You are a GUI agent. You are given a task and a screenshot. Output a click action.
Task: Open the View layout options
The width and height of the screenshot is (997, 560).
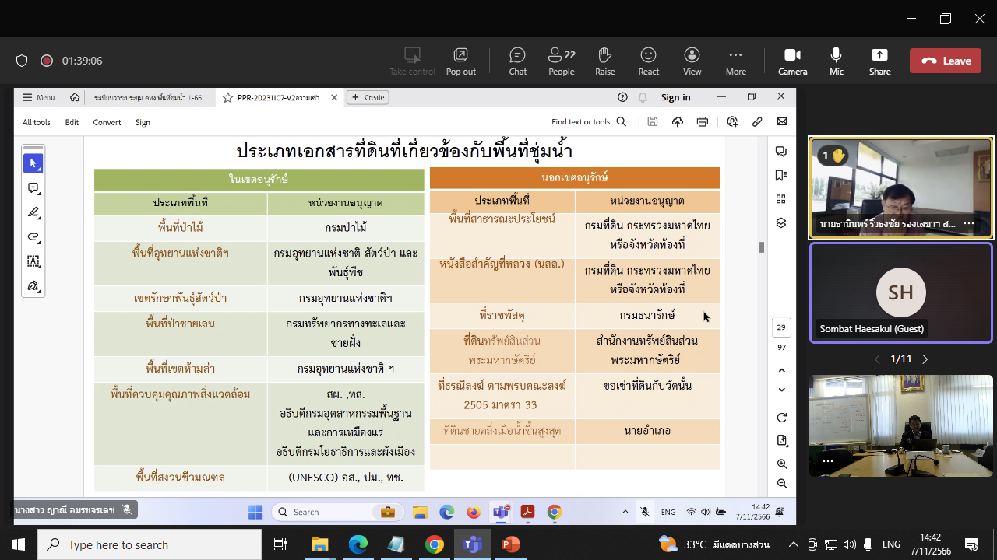692,61
